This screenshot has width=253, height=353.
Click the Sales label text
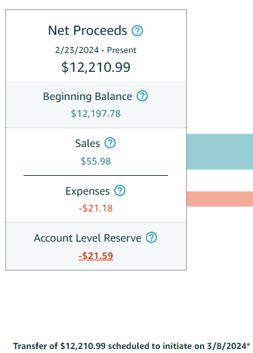[88, 144]
